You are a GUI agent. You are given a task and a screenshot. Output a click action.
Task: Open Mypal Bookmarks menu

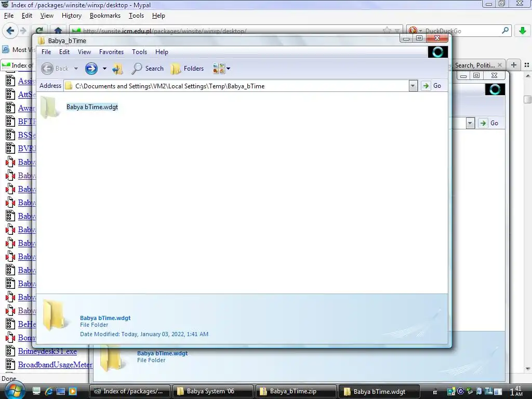coord(105,16)
